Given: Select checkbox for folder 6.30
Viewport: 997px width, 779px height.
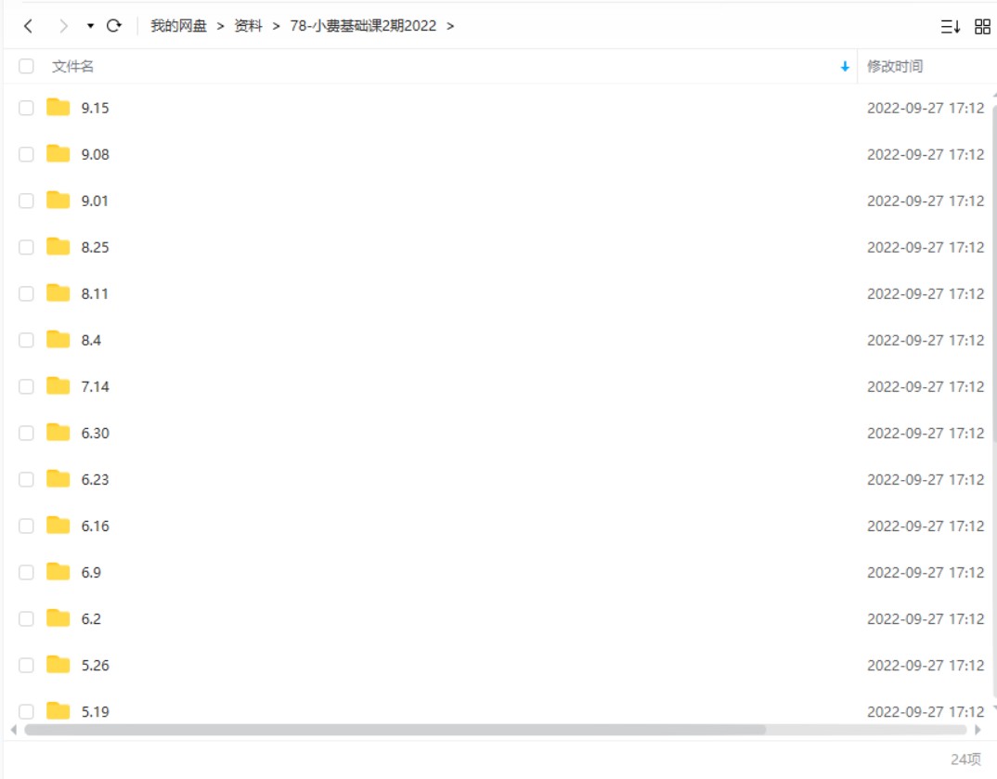Looking at the screenshot, I should click(26, 433).
